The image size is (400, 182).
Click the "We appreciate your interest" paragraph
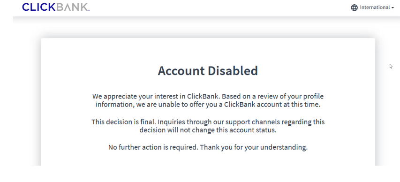(x=208, y=100)
